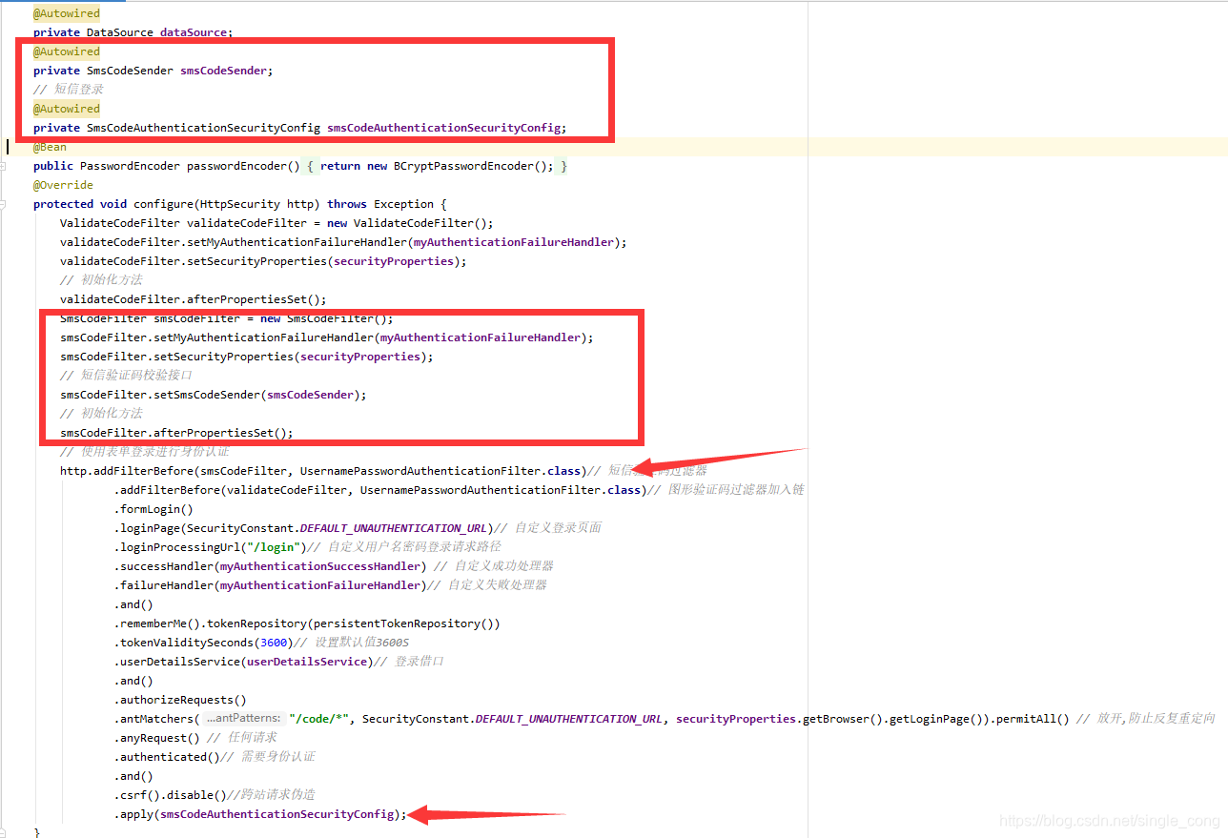Click the "// 设置默认值3600S" comment

[x=352, y=643]
